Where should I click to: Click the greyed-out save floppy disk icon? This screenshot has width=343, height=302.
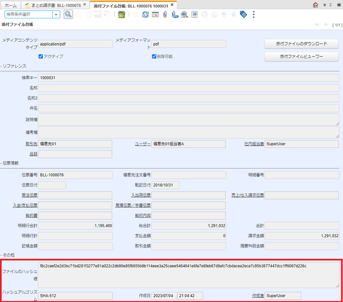coord(98,14)
